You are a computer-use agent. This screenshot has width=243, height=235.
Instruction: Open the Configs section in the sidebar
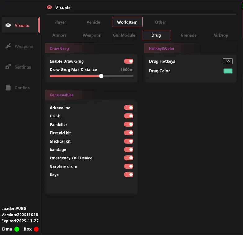[x=22, y=88]
